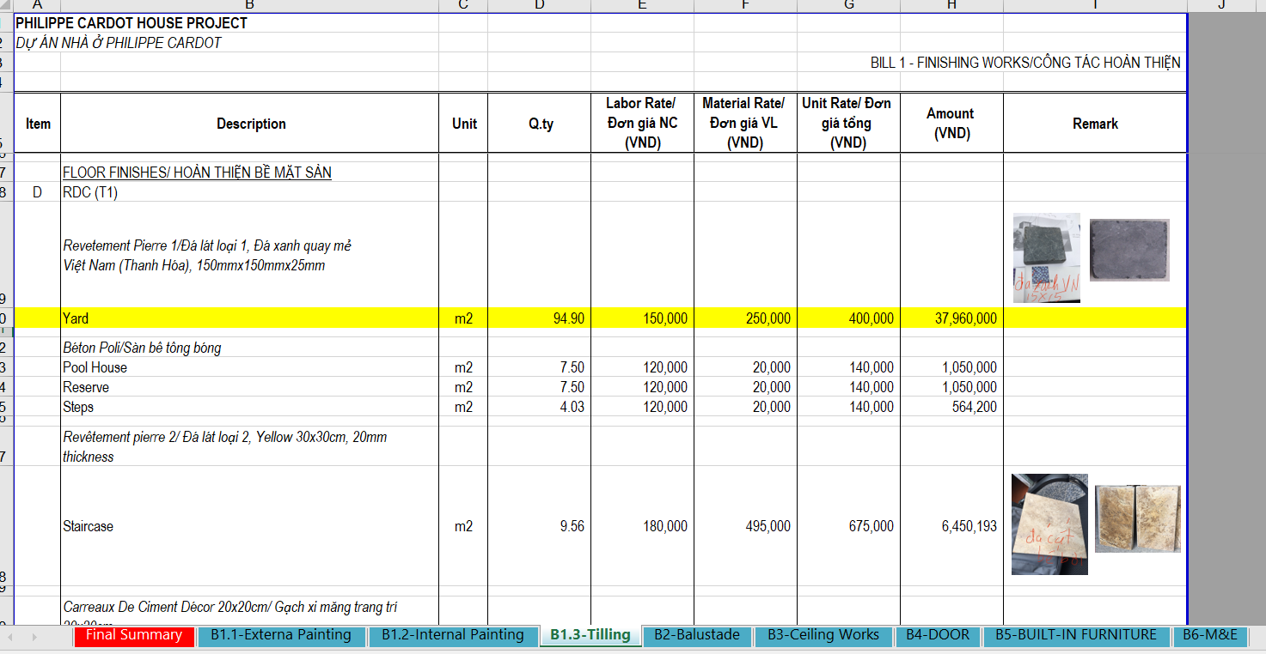Screen dimensions: 1266x654
Task: Open the Final Summary sheet tab
Action: tap(134, 635)
